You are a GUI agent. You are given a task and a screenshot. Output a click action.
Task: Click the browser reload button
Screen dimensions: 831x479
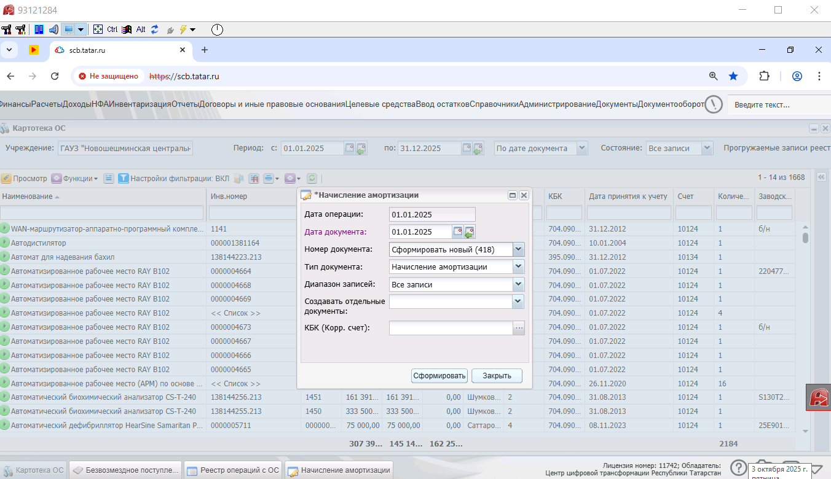55,76
